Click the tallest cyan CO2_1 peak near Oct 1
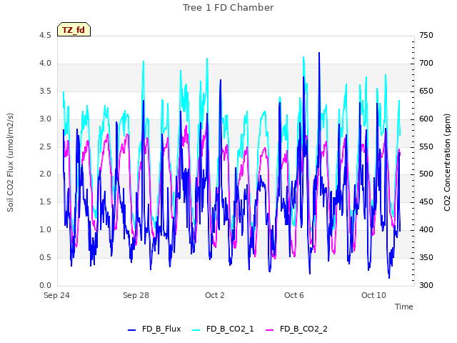457x343 pixels. coord(207,59)
